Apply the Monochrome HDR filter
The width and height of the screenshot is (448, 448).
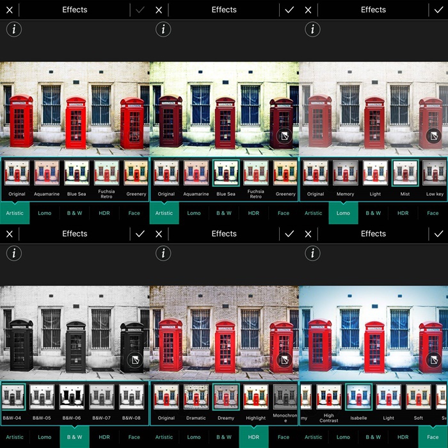(x=285, y=397)
